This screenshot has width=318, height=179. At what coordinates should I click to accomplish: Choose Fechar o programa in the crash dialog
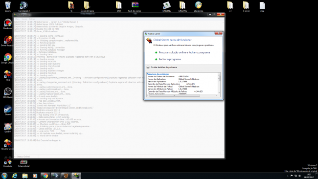170,59
